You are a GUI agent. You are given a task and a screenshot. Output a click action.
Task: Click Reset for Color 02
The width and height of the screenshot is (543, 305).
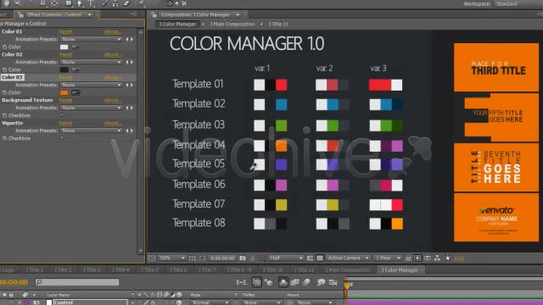coord(65,54)
